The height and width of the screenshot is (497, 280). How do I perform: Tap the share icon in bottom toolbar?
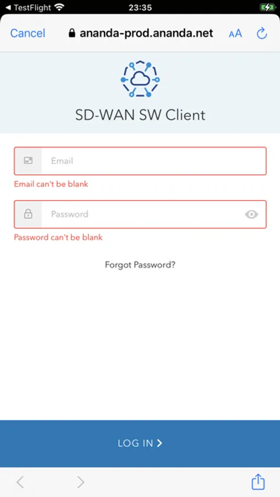point(258,482)
